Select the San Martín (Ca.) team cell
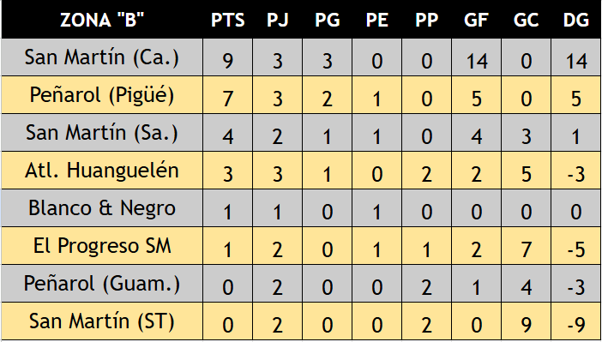The width and height of the screenshot is (602, 342). pos(102,57)
